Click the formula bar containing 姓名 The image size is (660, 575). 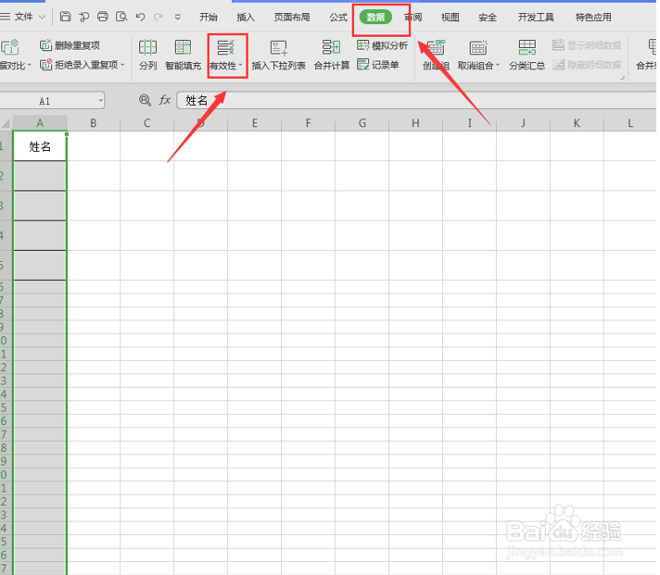[416, 100]
